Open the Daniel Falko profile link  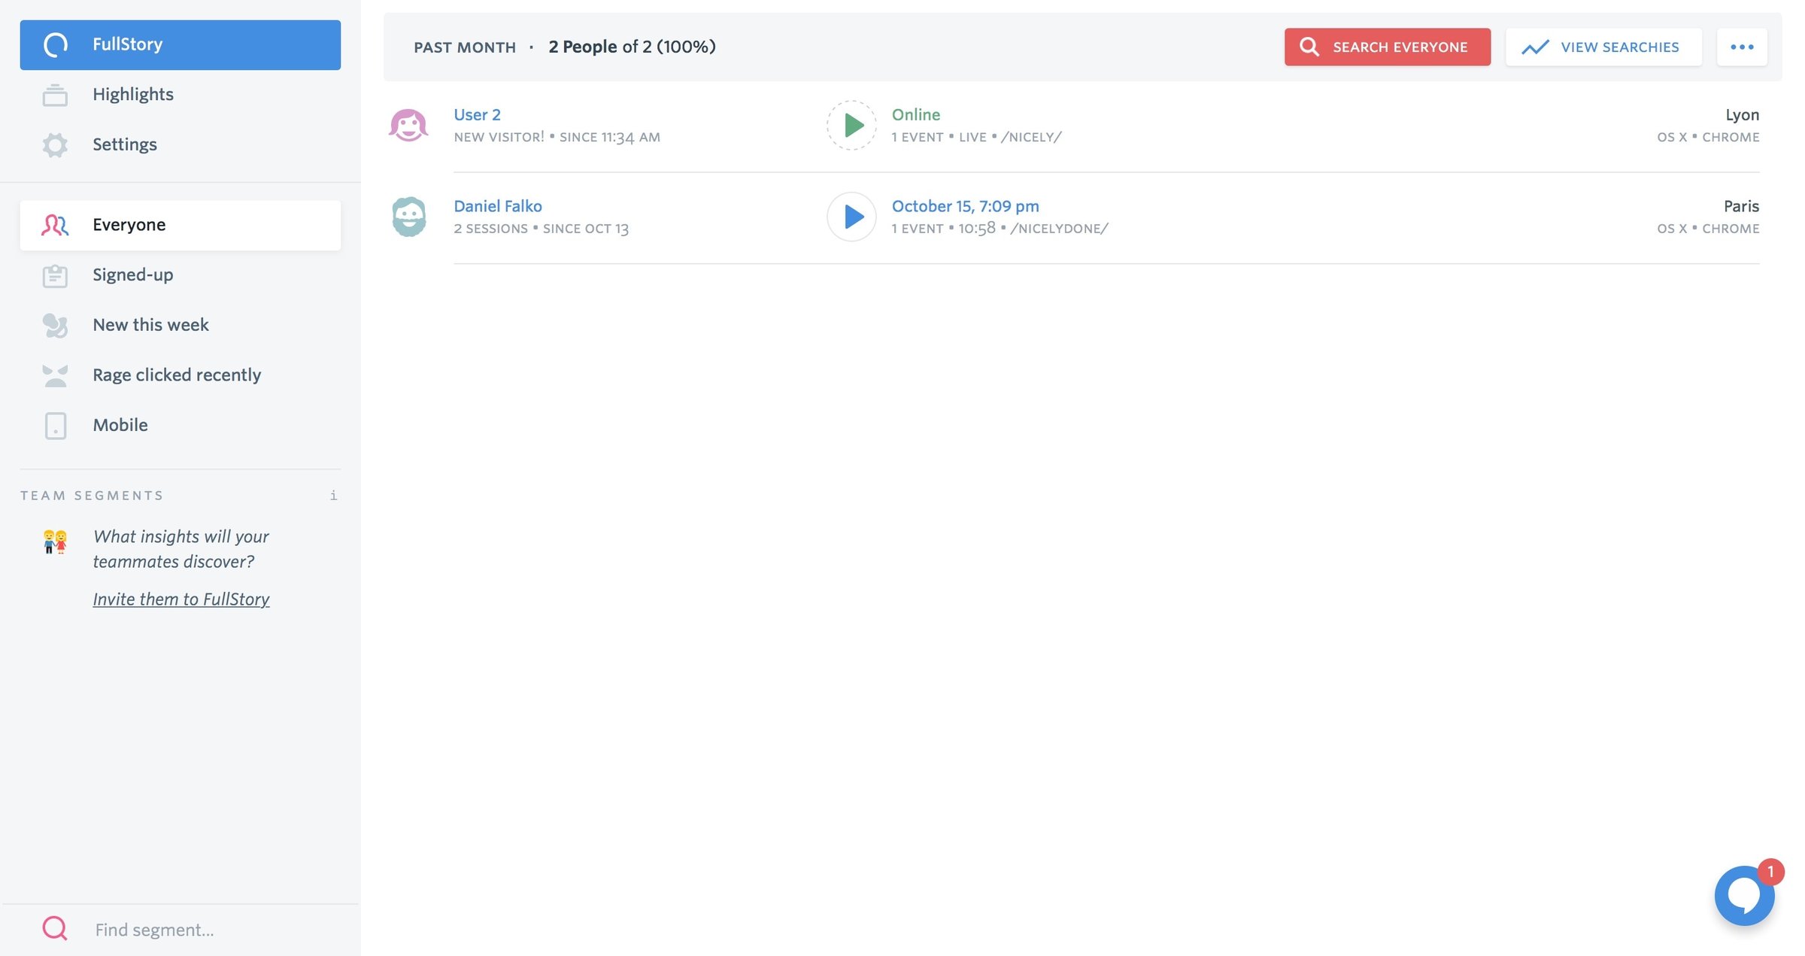pyautogui.click(x=497, y=206)
